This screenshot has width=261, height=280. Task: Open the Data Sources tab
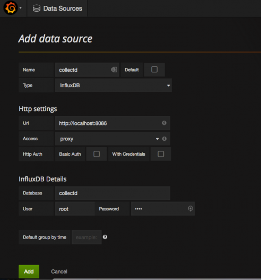[57, 9]
